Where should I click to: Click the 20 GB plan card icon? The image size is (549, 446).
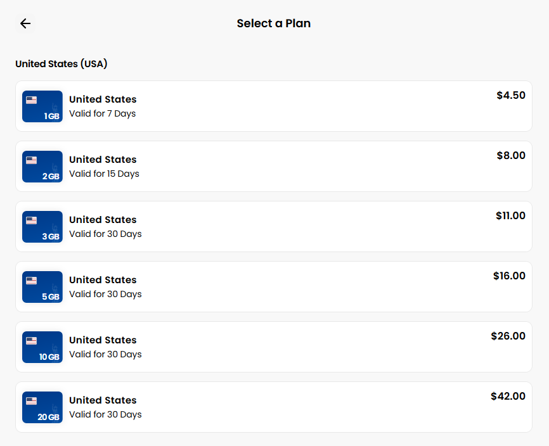[42, 407]
